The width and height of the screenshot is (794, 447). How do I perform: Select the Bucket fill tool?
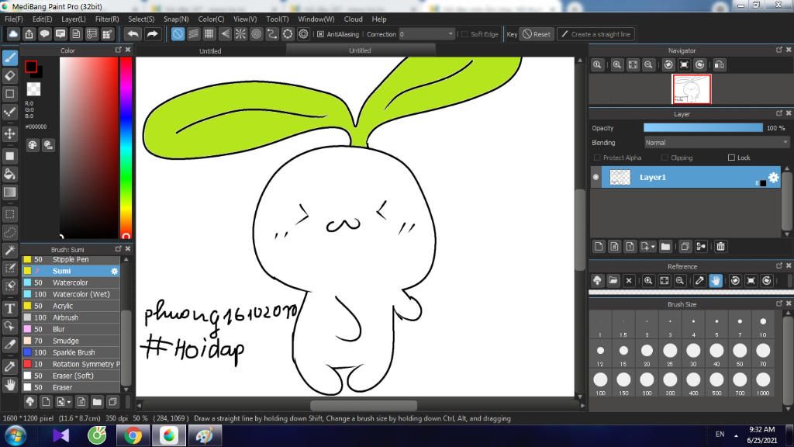tap(9, 175)
